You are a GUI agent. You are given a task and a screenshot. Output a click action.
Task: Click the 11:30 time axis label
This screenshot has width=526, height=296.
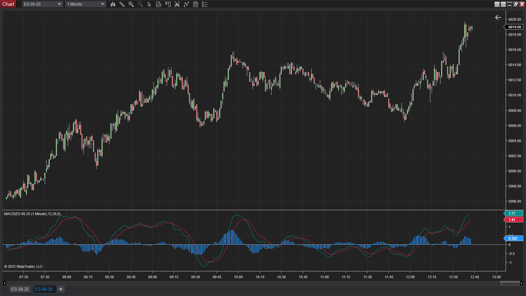pos(368,277)
